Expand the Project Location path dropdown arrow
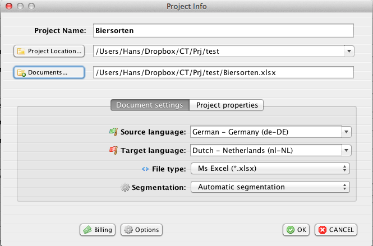Screen dimensions: 373x246 pos(349,52)
